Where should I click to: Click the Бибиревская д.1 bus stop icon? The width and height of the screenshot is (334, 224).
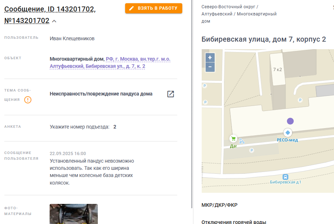point(285,177)
